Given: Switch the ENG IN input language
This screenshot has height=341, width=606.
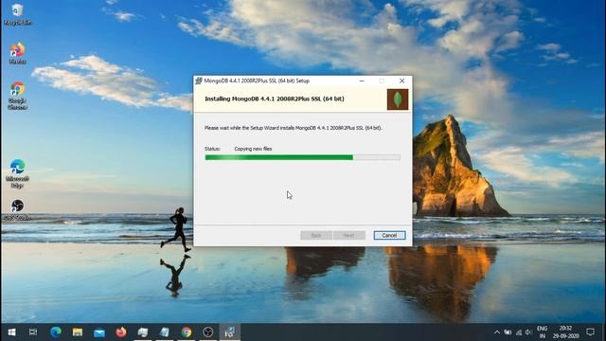Looking at the screenshot, I should click(543, 332).
